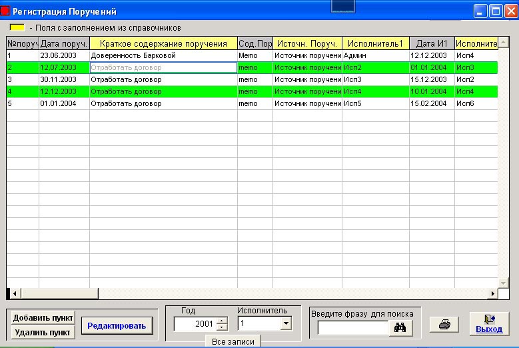
Task: Click the Год year text field
Action: [x=195, y=324]
